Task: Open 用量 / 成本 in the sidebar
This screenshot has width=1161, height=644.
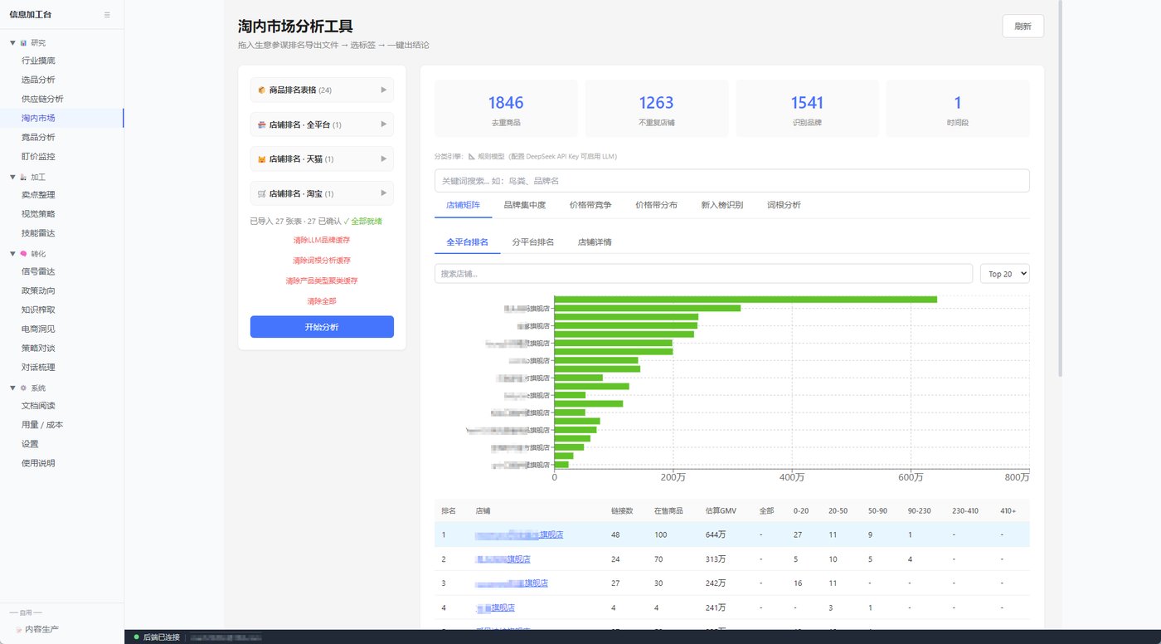Action: (x=42, y=425)
